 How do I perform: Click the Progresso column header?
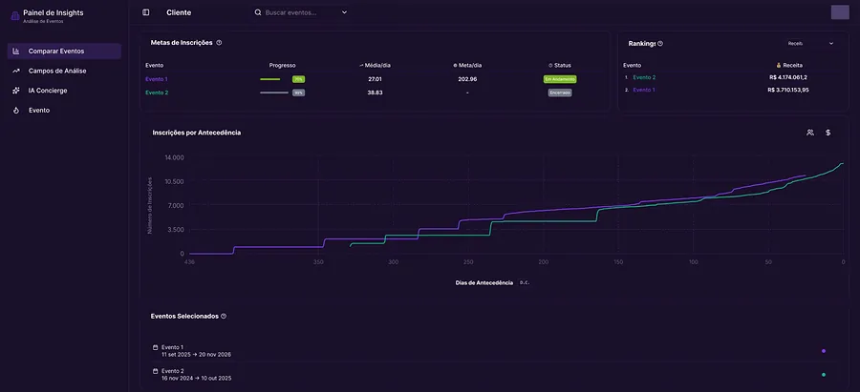[x=283, y=65]
